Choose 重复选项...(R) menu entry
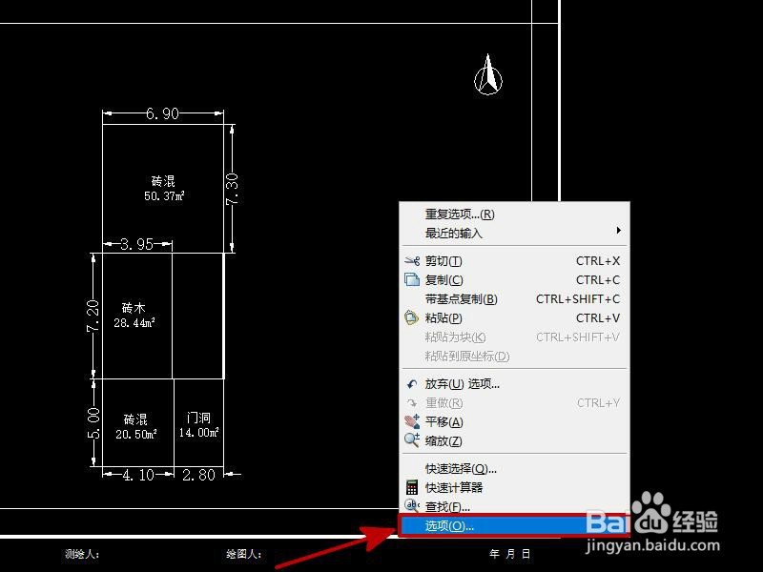763x572 pixels. pos(514,214)
